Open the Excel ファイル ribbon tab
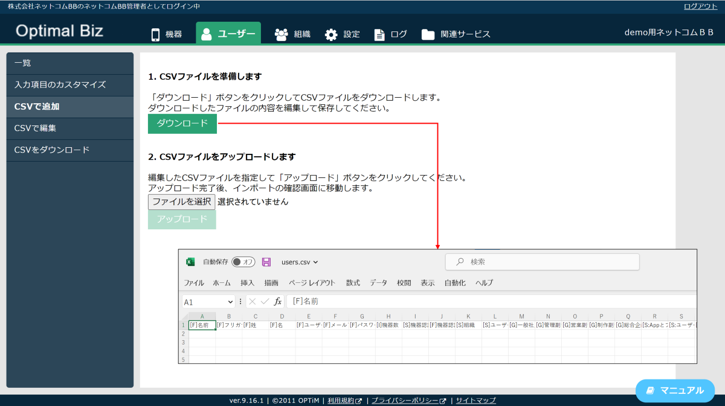The height and width of the screenshot is (406, 725). tap(194, 282)
